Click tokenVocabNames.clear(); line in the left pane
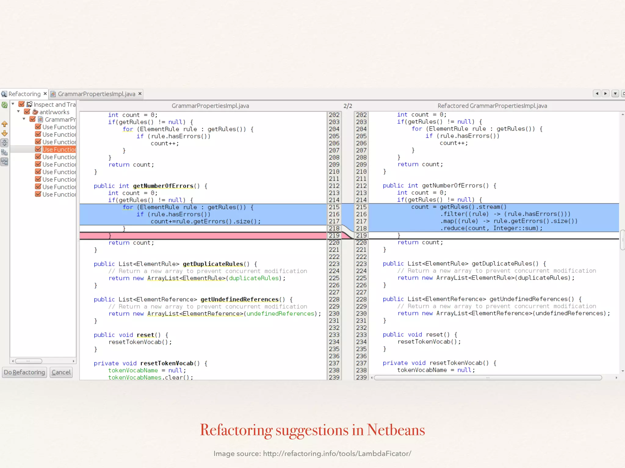Screen dimensions: 625x468 tap(151, 377)
